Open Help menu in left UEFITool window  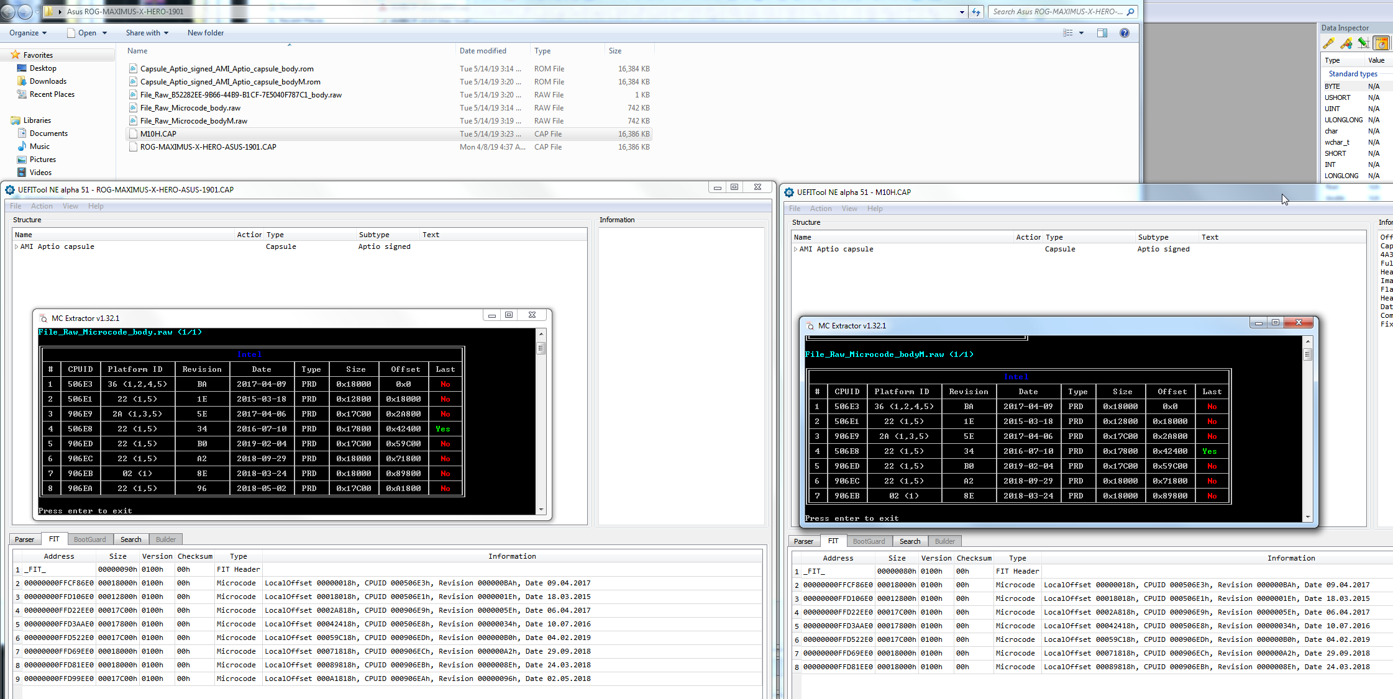(x=96, y=206)
